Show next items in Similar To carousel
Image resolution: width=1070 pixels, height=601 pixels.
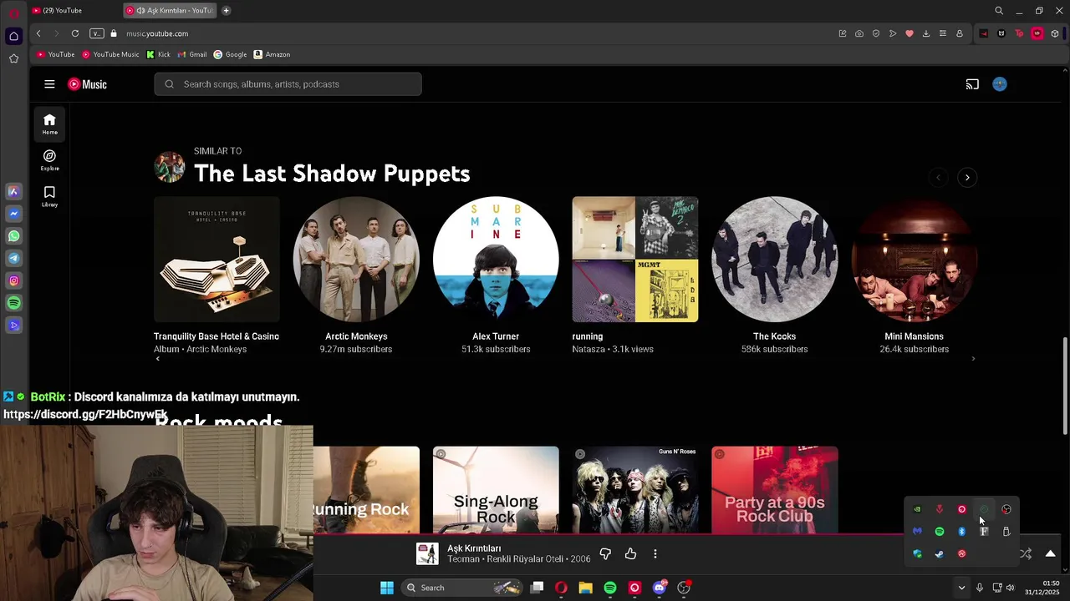[x=967, y=177]
